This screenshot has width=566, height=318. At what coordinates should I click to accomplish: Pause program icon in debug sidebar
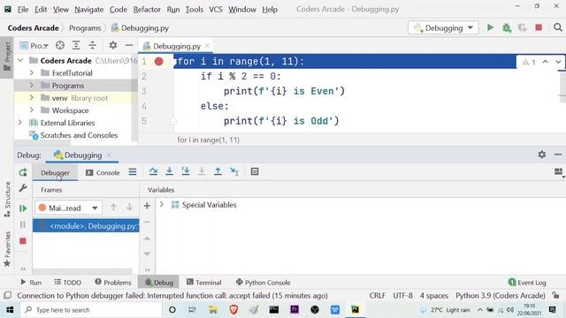pos(23,224)
